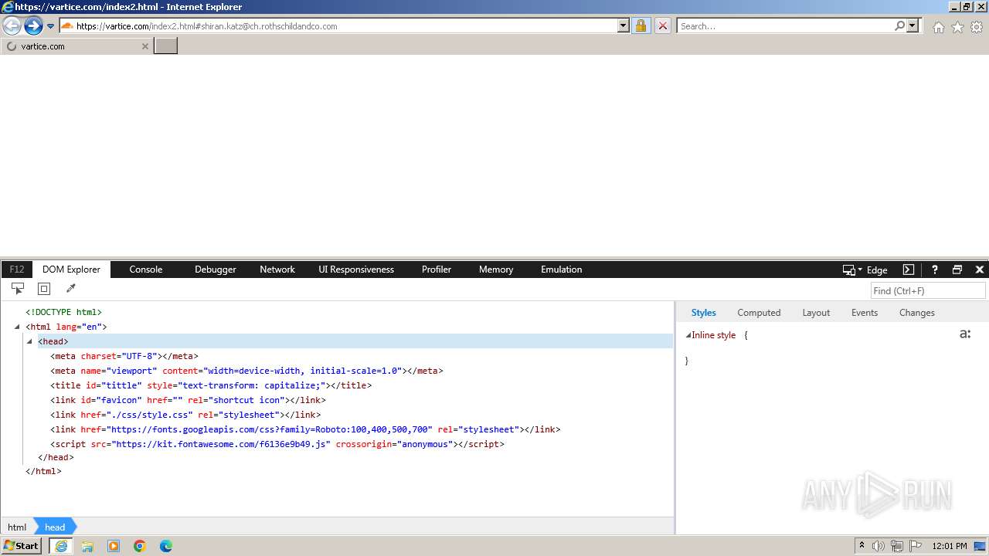989x556 pixels.
Task: Select the title id="tittle" node
Action: click(211, 385)
